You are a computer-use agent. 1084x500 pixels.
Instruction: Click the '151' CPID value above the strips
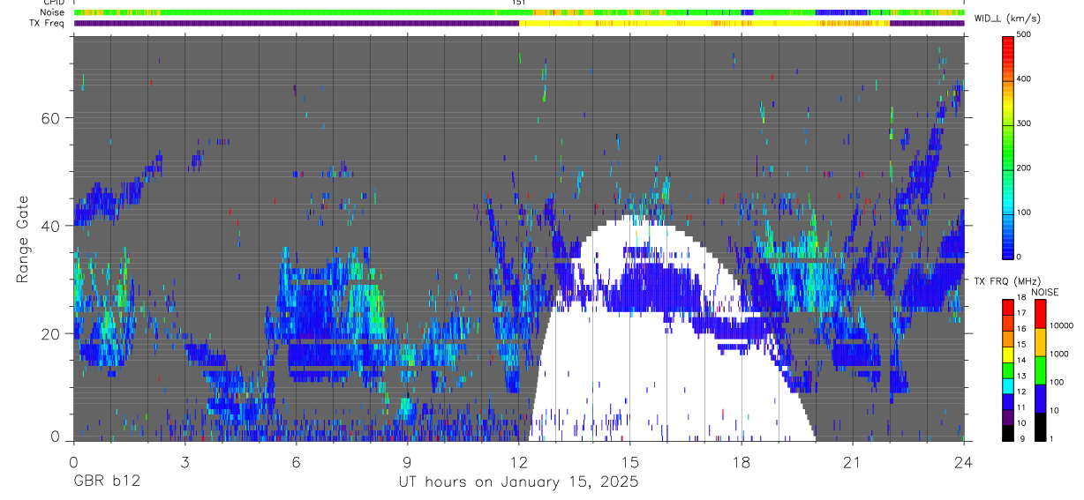[x=519, y=3]
